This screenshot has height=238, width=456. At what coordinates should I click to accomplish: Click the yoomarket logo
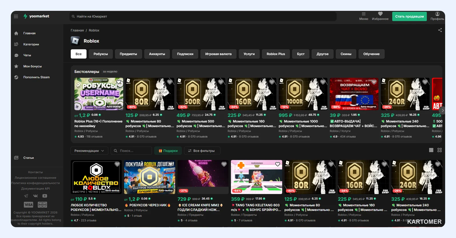(36, 16)
